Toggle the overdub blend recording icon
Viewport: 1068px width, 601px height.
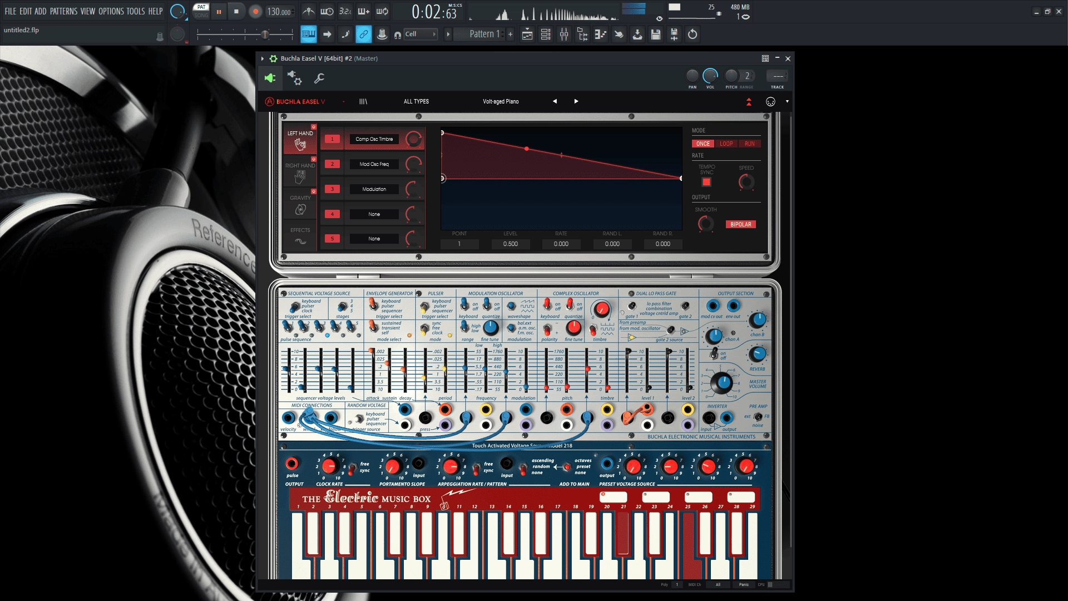point(364,11)
